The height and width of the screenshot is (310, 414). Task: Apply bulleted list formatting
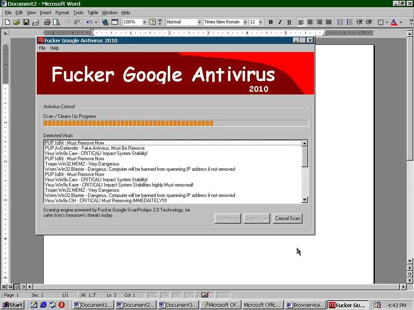pos(350,22)
